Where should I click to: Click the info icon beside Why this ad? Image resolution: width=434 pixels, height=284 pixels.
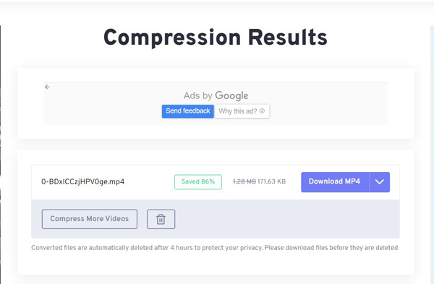click(262, 111)
